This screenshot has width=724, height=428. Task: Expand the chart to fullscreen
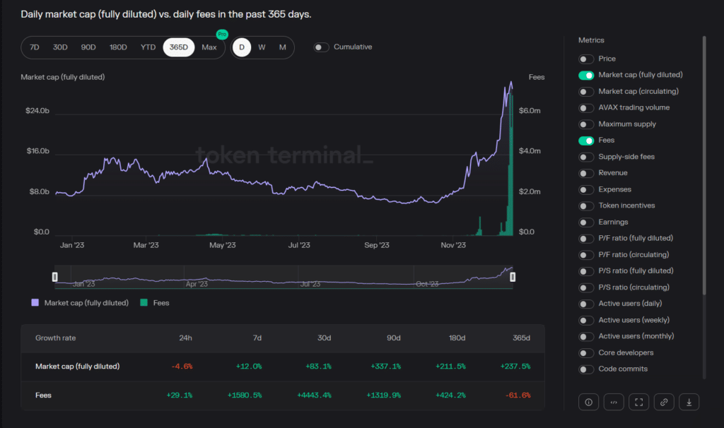pos(638,401)
